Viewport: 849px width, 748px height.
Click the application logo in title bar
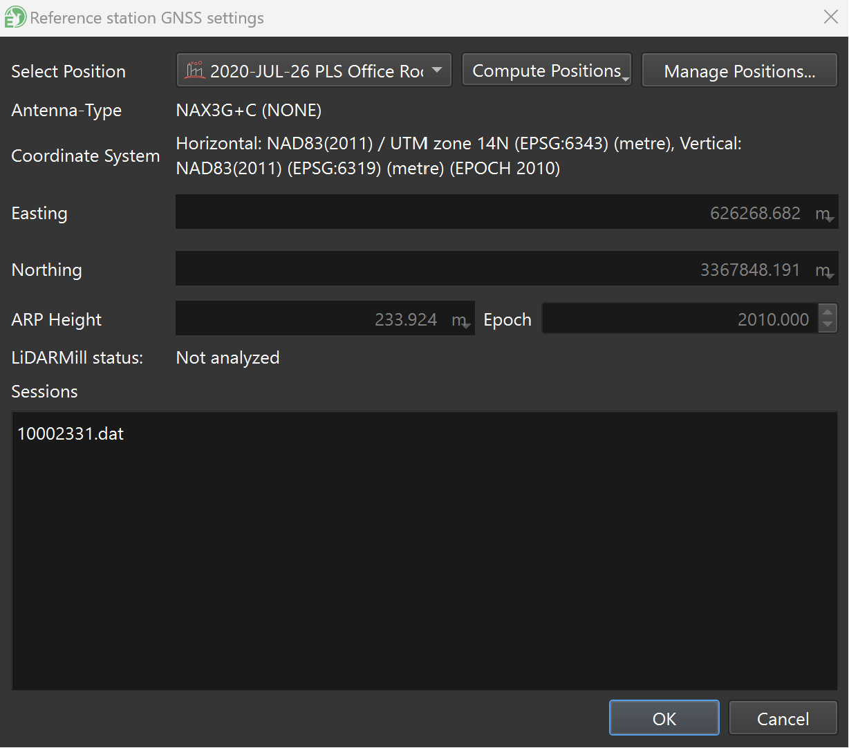tap(15, 17)
